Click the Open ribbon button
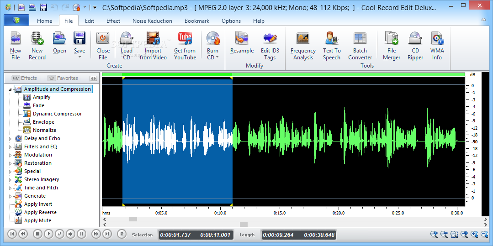 coord(59,42)
